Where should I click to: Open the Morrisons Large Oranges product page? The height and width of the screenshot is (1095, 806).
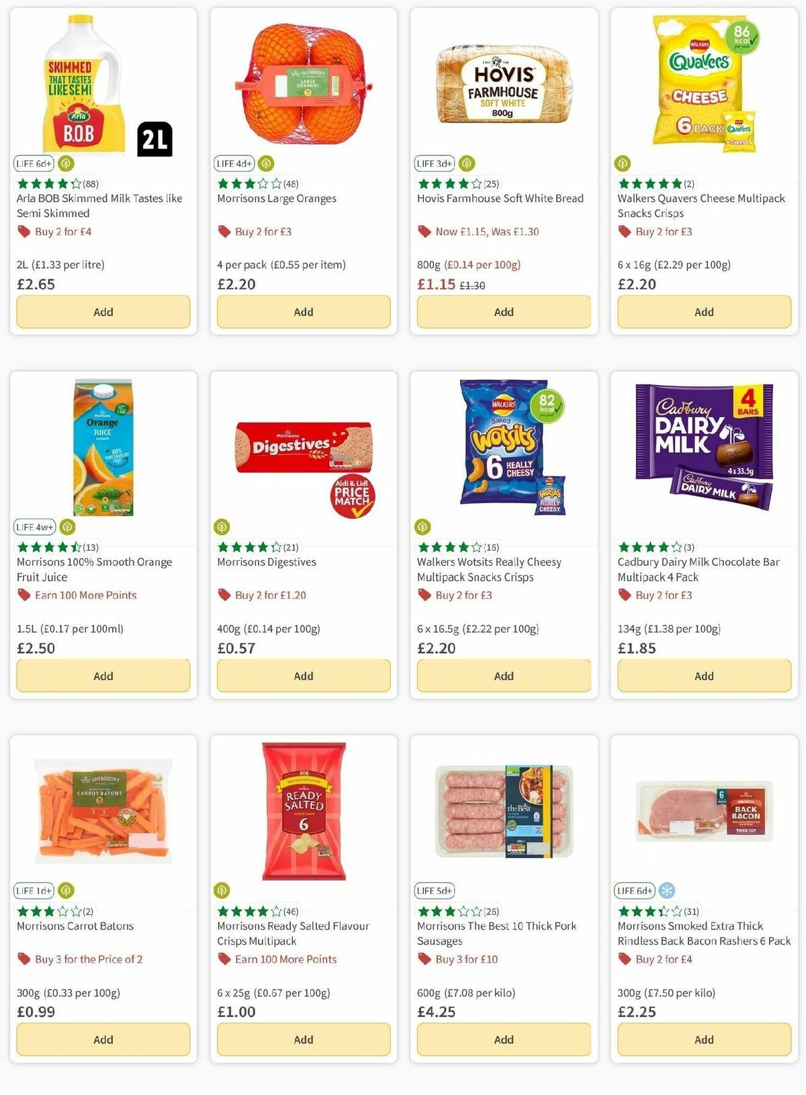coord(278,199)
